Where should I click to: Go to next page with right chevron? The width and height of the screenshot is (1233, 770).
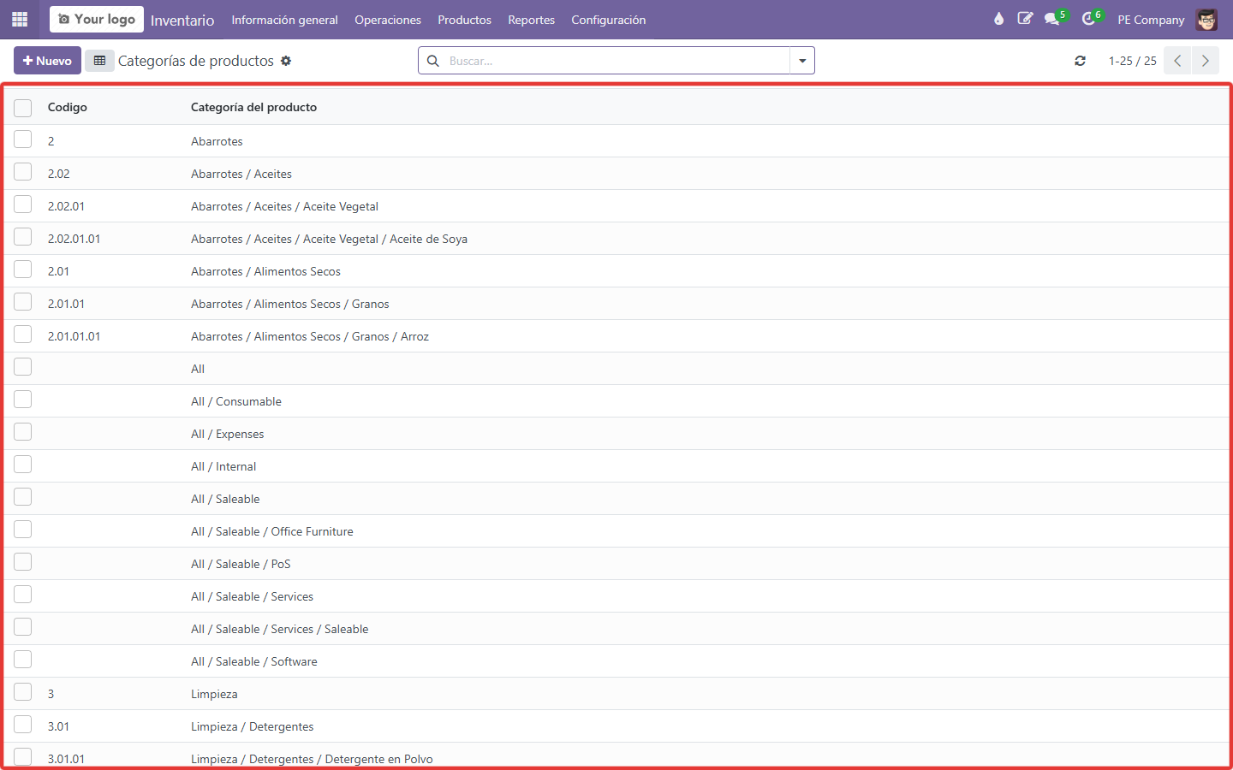[x=1205, y=61]
